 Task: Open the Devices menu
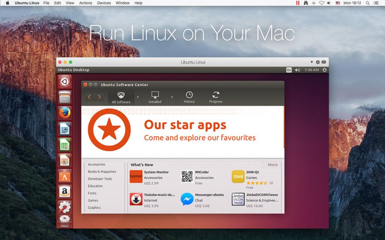[x=104, y=3]
